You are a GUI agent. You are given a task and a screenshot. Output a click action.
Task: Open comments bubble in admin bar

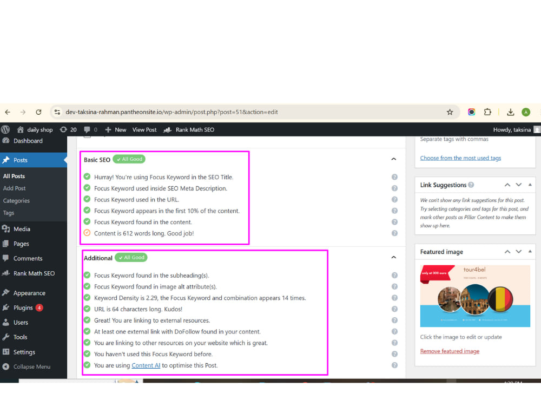[90, 130]
